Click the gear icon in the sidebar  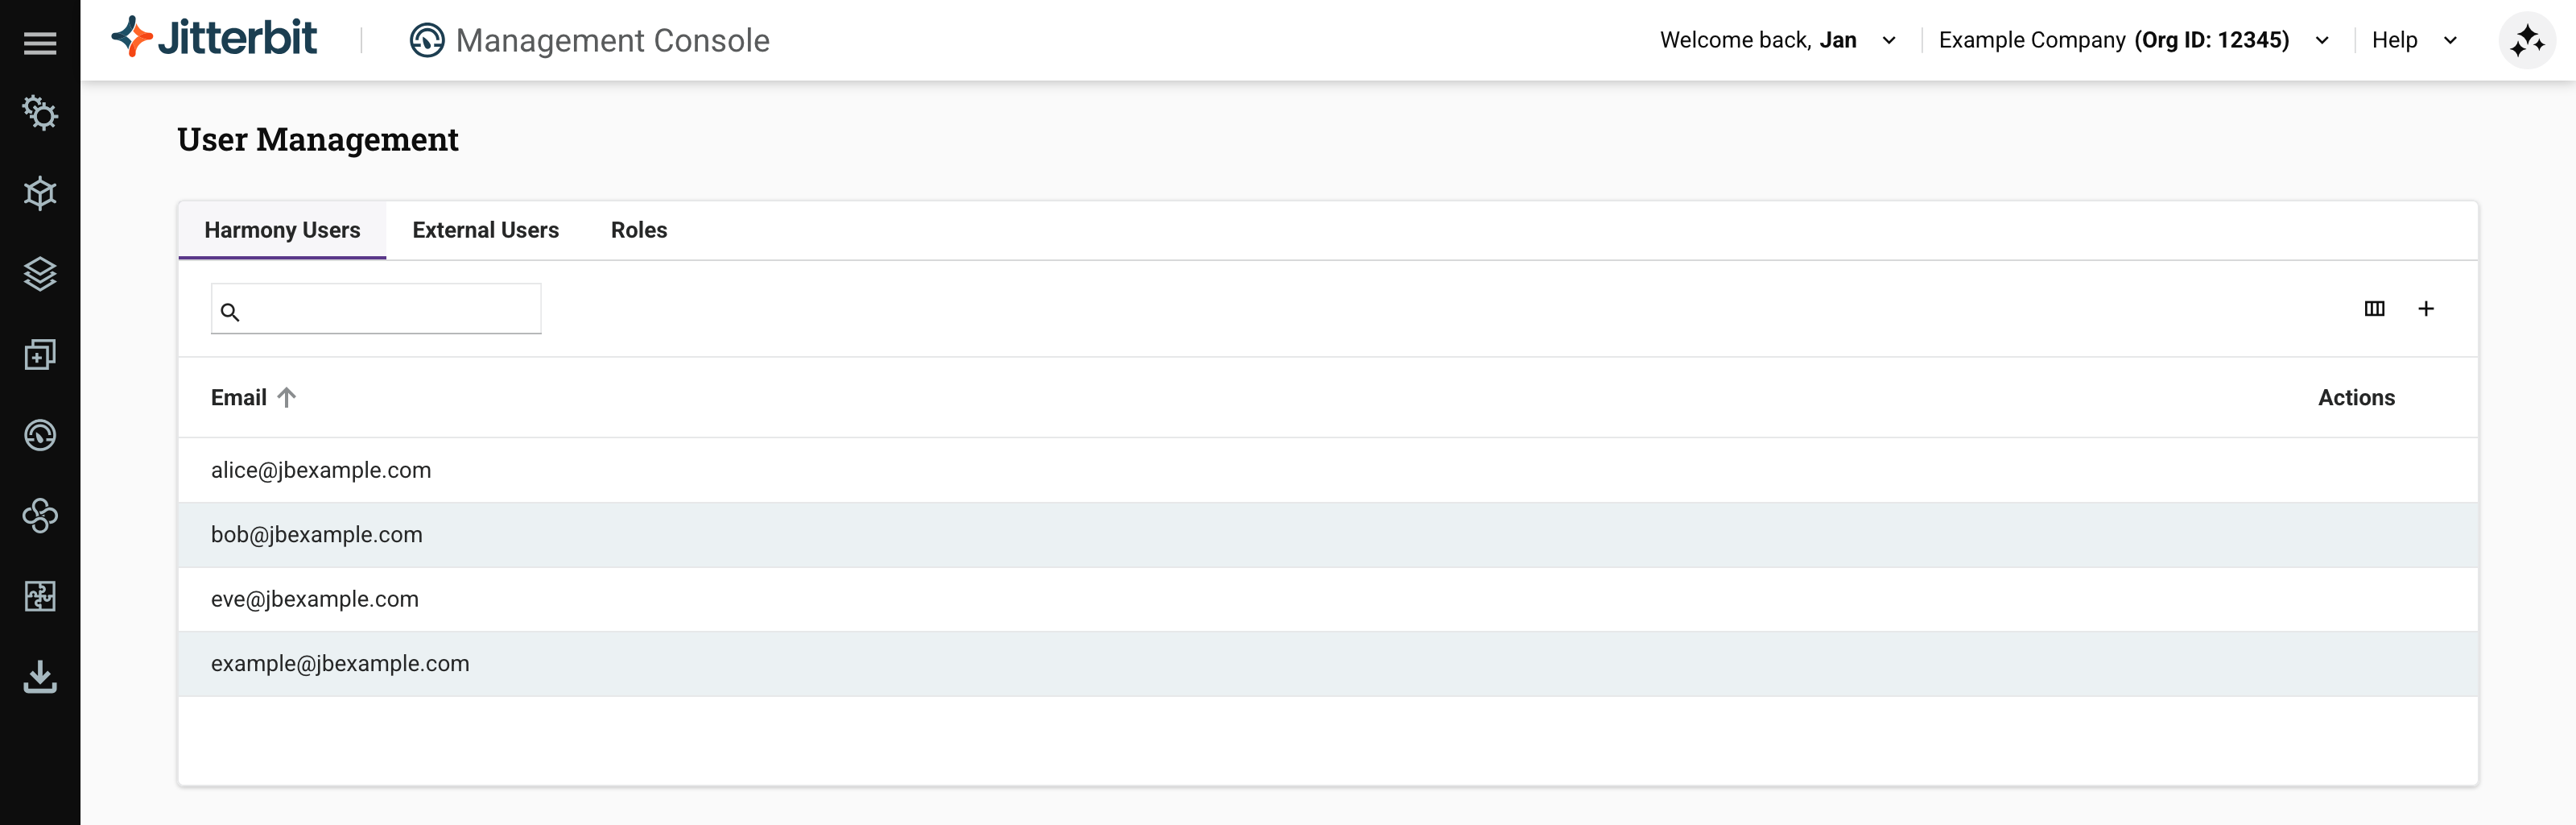[40, 113]
